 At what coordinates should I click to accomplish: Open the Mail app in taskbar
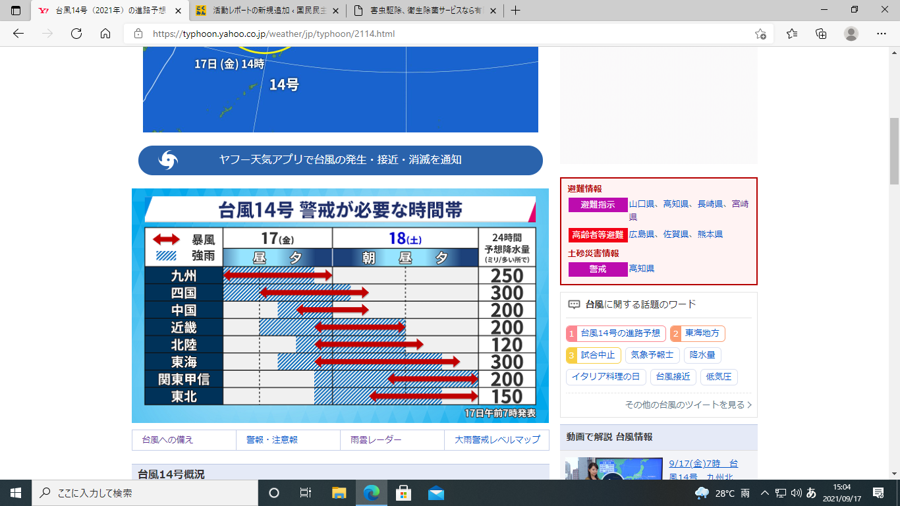[436, 493]
